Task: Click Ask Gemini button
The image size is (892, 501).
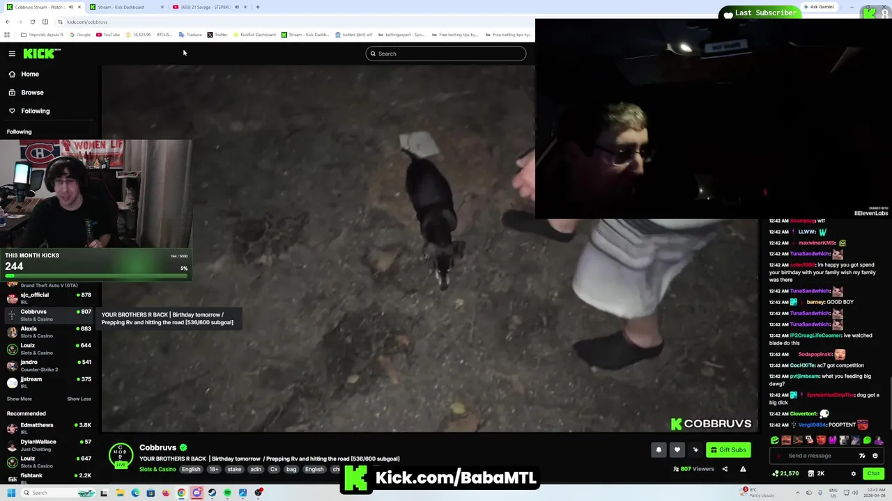Action: [819, 7]
